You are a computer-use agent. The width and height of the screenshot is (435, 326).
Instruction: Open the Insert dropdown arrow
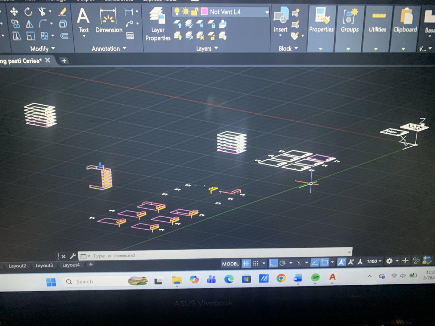281,36
